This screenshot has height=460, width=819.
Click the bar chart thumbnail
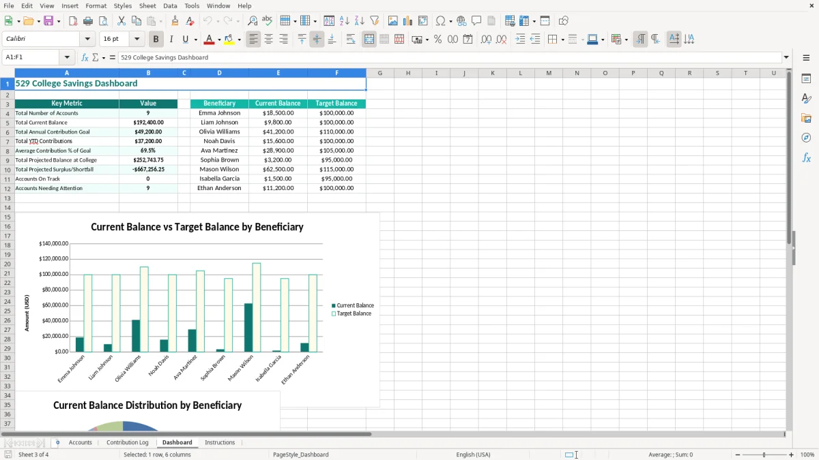pyautogui.click(x=197, y=310)
